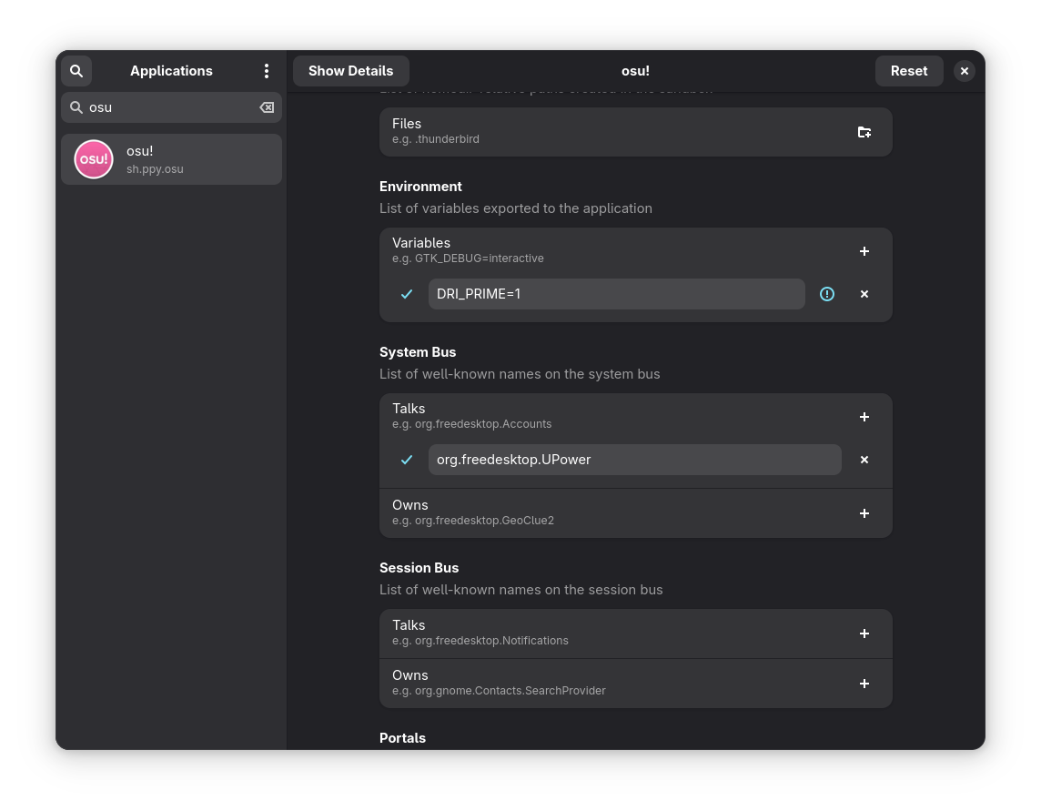Image resolution: width=1041 pixels, height=811 pixels.
Task: Add a new environment variable with the plus icon
Action: (x=864, y=251)
